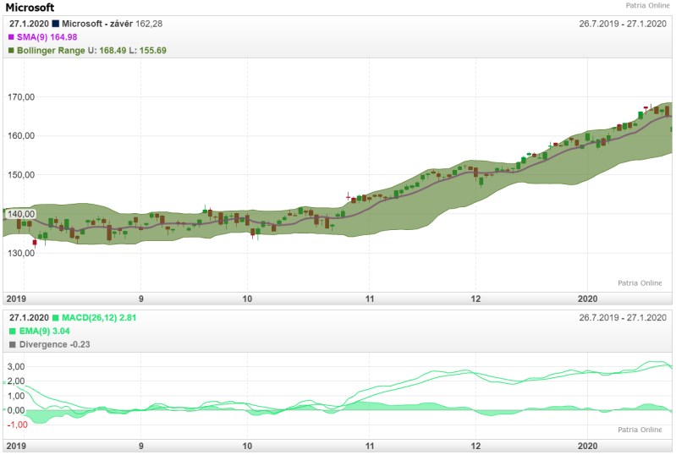Click the red -1,00 MACD axis label
This screenshot has height=455, width=676.
[x=16, y=425]
